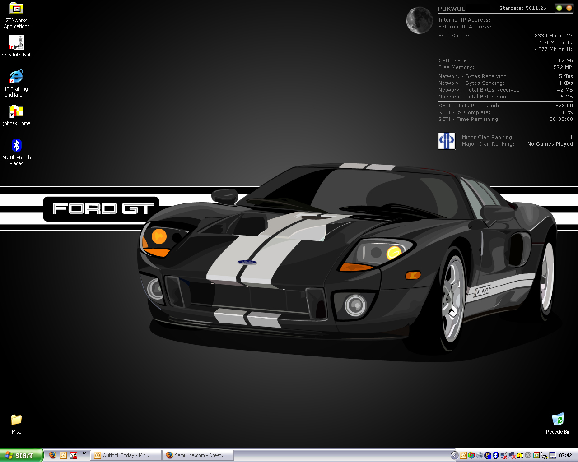
Task: Click SETI - Units Processed label
Action: 469,106
